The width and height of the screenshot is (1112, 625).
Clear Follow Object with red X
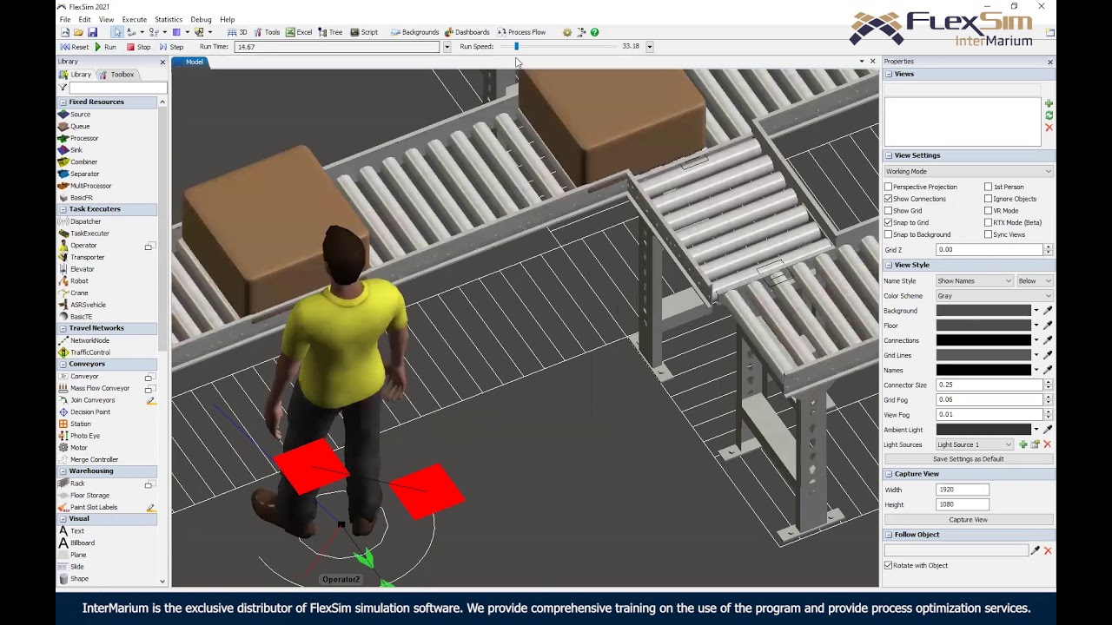point(1048,550)
